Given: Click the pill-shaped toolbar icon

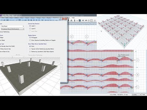Looking at the screenshot, I should (x=86, y=20).
